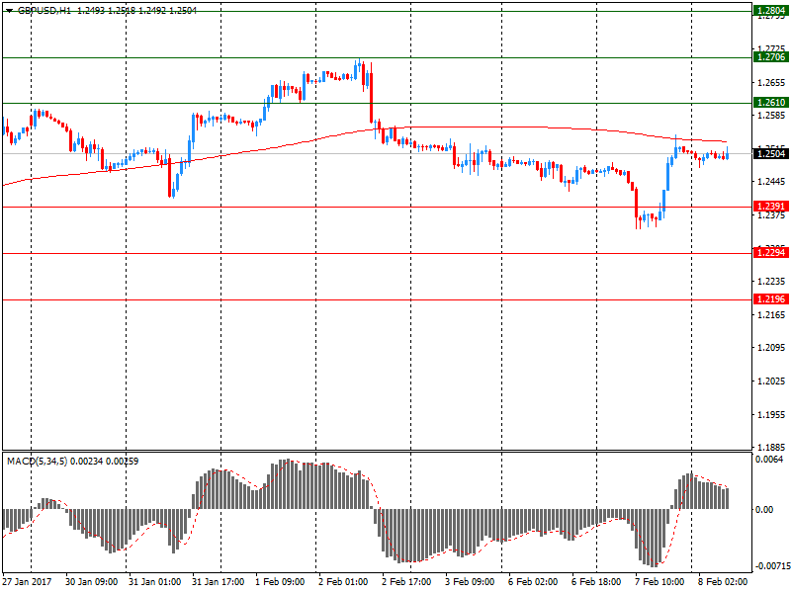The image size is (791, 593).
Task: Click the GBPUSD,H1 chart title text
Action: [x=44, y=11]
